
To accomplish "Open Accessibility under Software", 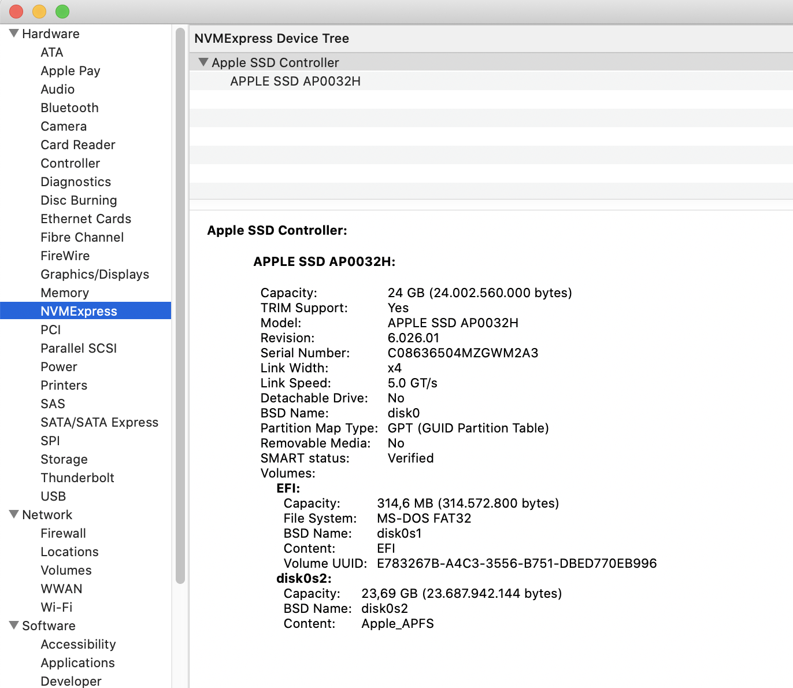I will pyautogui.click(x=78, y=644).
